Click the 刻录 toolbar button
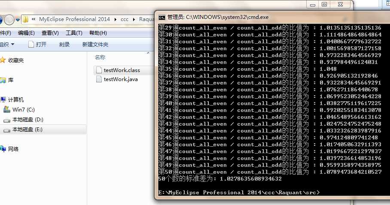390x205 pixels. [x=64, y=45]
